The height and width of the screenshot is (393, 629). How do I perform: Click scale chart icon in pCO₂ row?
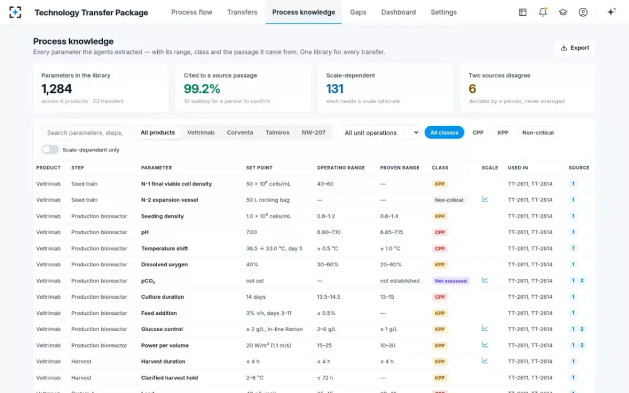(485, 280)
